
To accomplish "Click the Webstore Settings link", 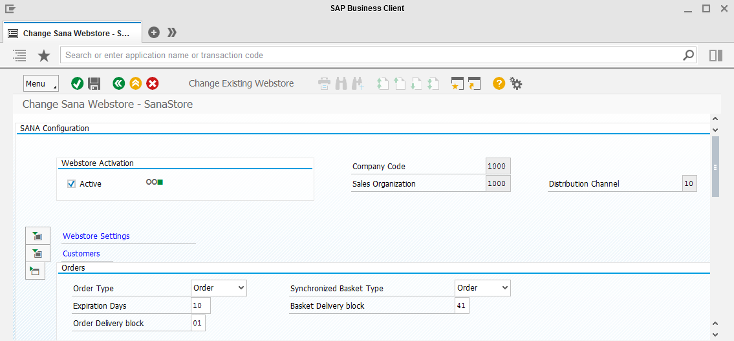I will click(x=96, y=236).
